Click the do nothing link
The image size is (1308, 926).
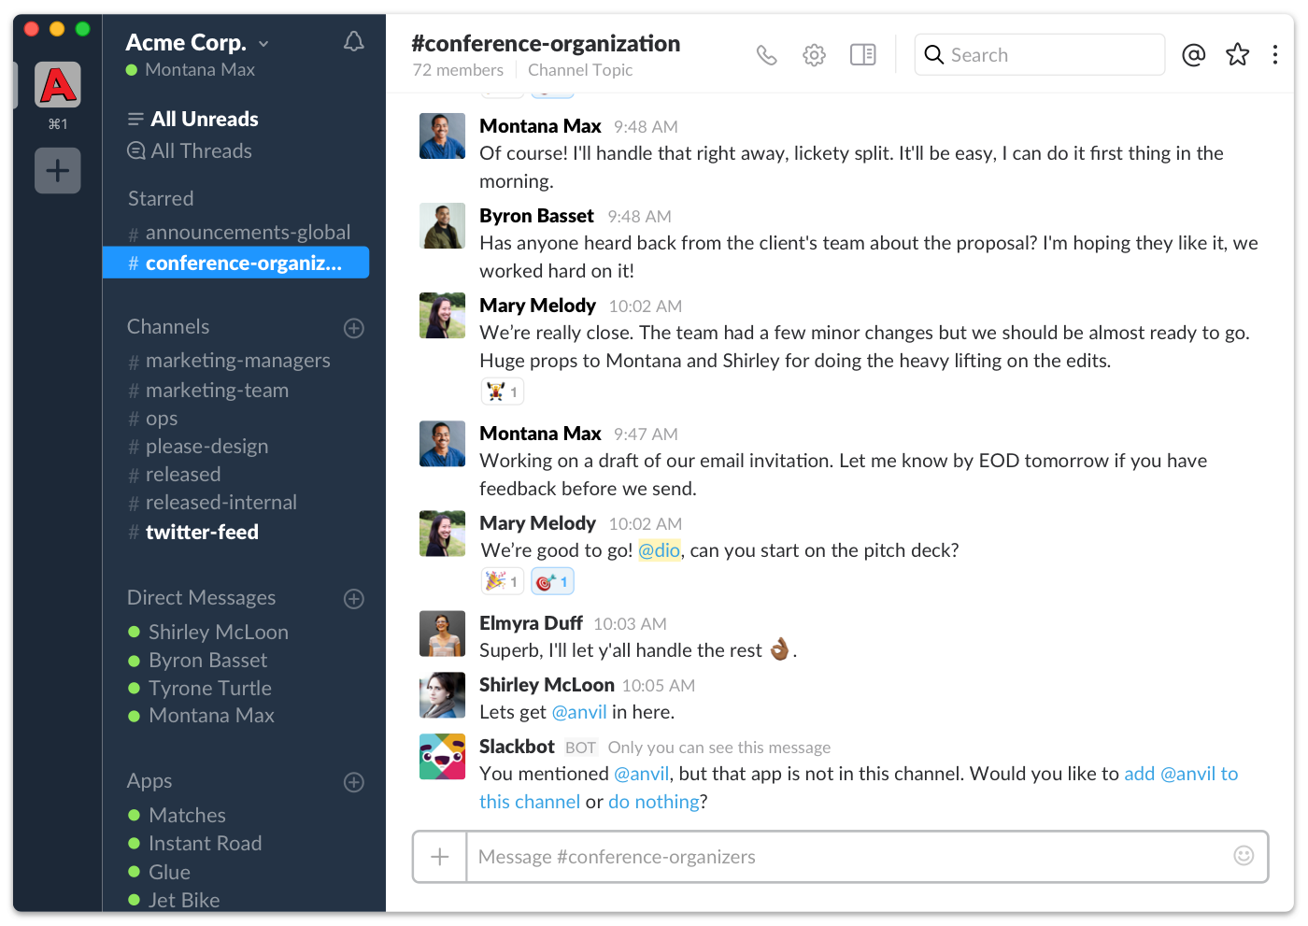pos(653,802)
